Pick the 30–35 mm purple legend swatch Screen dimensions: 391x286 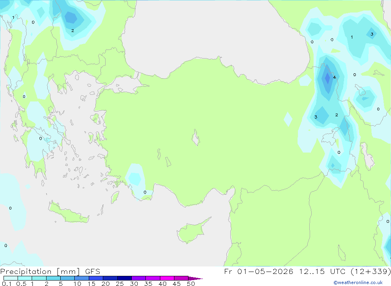pyautogui.click(x=138, y=278)
